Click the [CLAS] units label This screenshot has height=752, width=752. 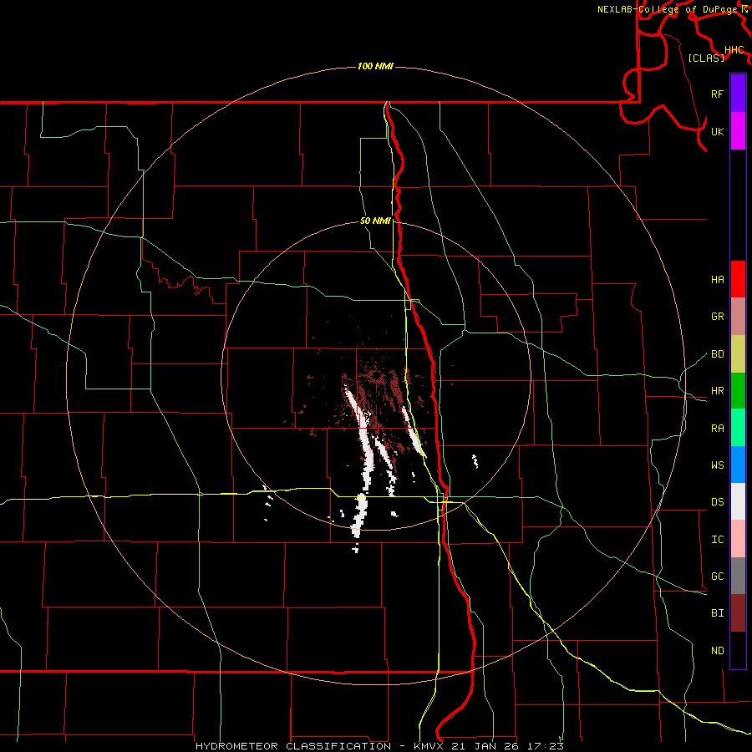[706, 58]
